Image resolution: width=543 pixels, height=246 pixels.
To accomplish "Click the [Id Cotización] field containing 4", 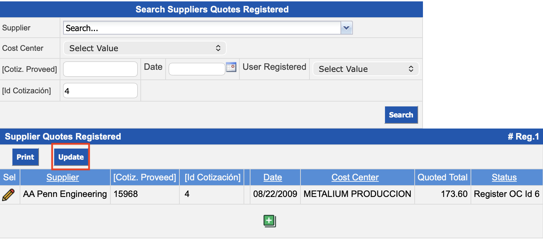I will point(100,91).
